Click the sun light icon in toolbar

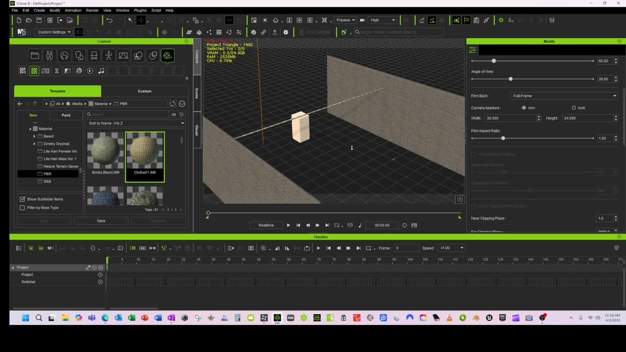click(265, 20)
